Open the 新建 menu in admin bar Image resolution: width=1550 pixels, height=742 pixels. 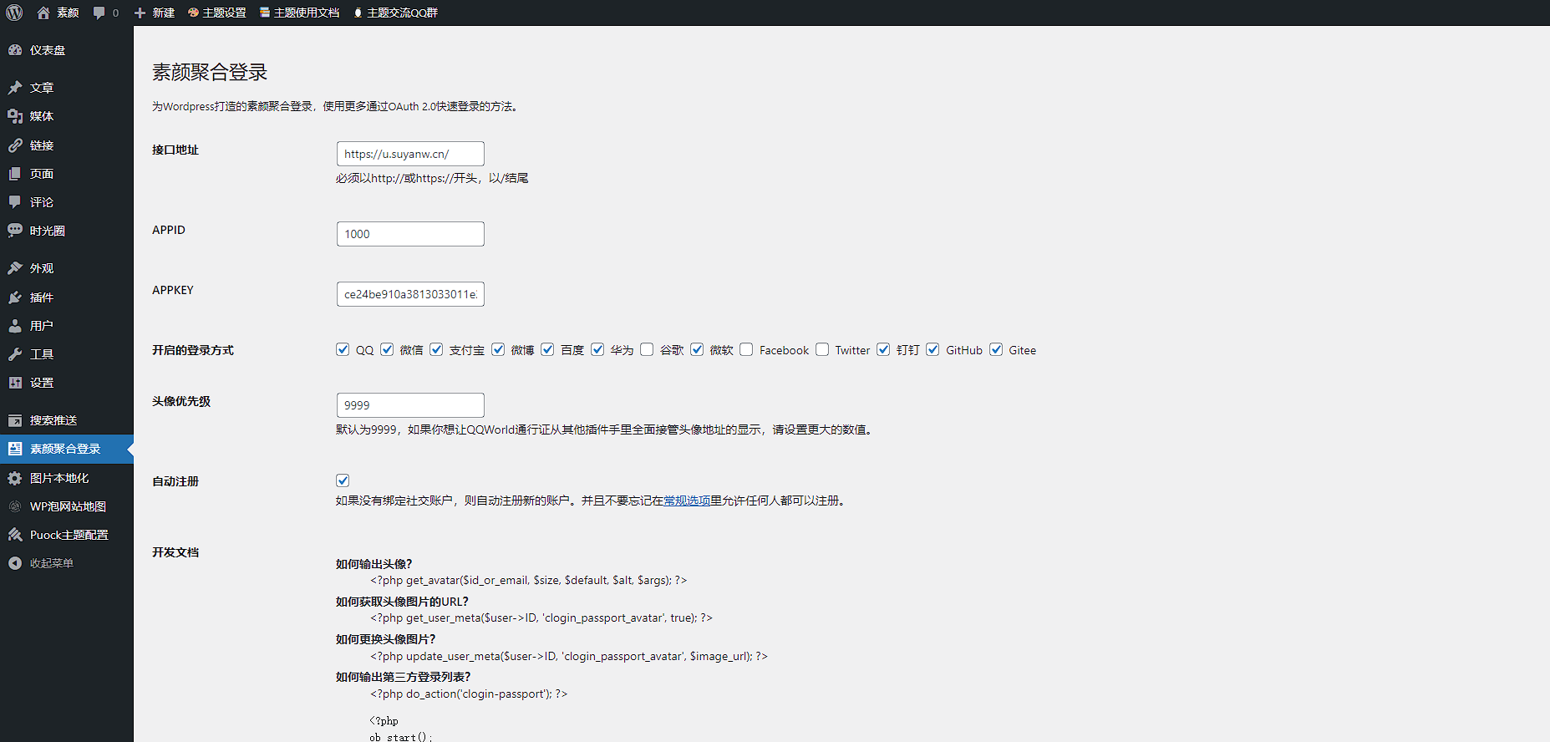click(155, 13)
